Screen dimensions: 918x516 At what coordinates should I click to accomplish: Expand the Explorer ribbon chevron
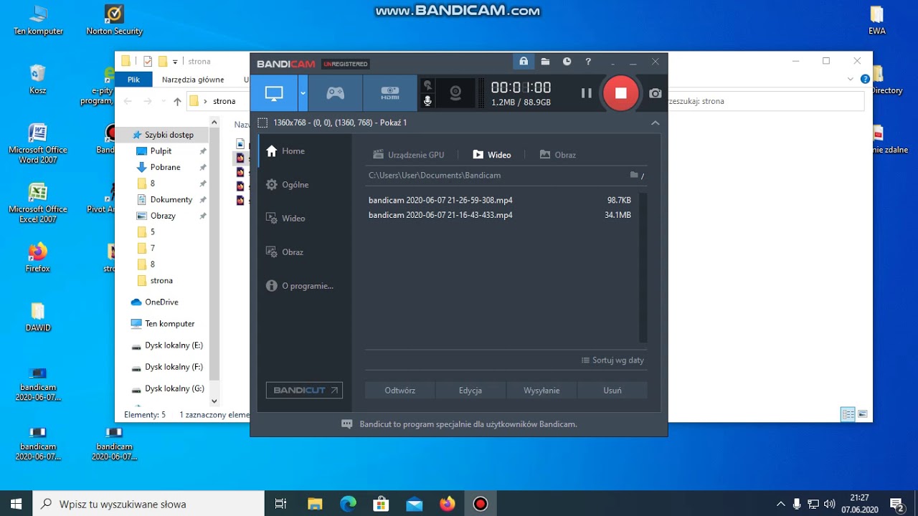point(851,80)
